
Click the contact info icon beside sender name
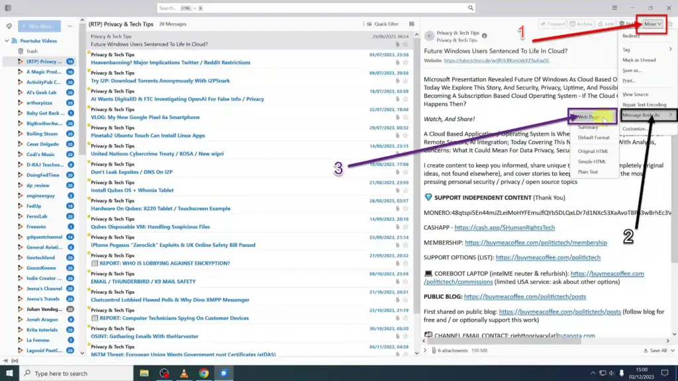[x=484, y=36]
